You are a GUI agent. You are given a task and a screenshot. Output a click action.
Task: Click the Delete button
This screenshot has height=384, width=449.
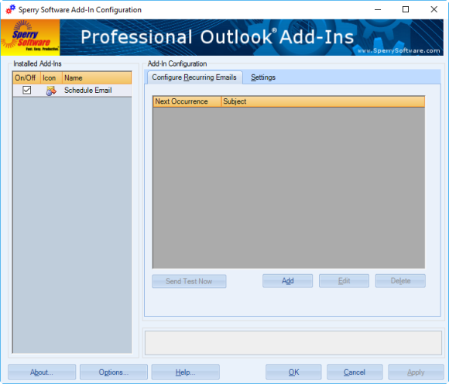pyautogui.click(x=400, y=281)
